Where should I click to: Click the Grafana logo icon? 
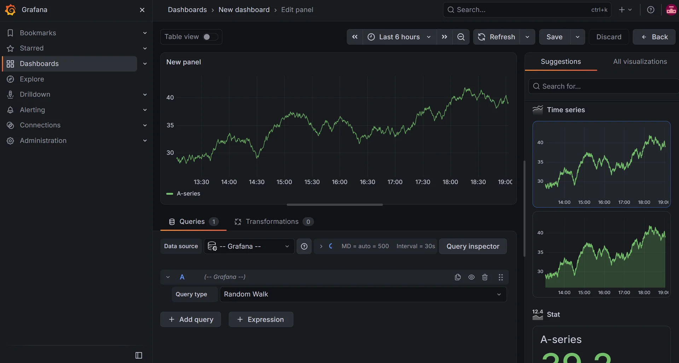(10, 10)
